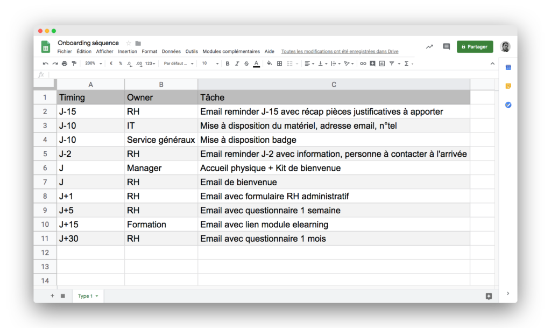Screen dimensions: 551x328
Task: Star the Onboarding séquence document
Action: 129,43
